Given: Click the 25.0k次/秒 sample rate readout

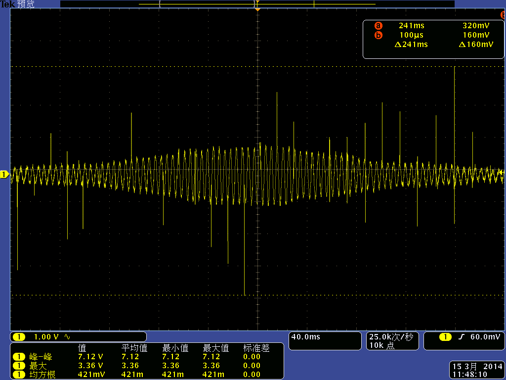Looking at the screenshot, I should (391, 337).
